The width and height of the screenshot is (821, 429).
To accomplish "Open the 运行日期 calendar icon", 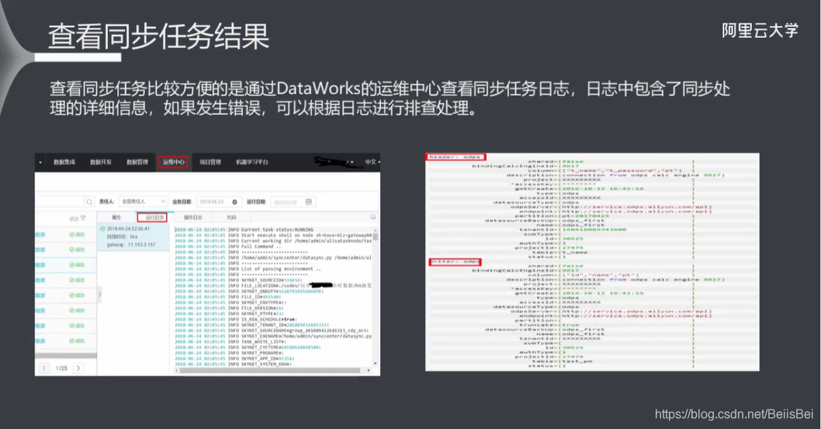I will (308, 202).
